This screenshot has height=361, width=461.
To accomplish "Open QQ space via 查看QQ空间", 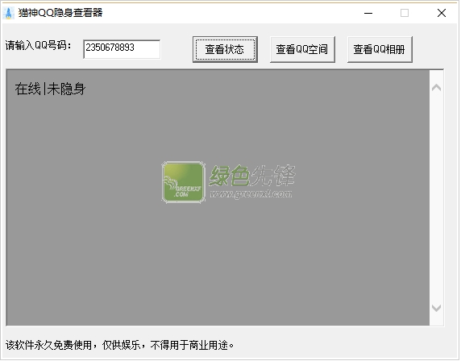I will (302, 49).
